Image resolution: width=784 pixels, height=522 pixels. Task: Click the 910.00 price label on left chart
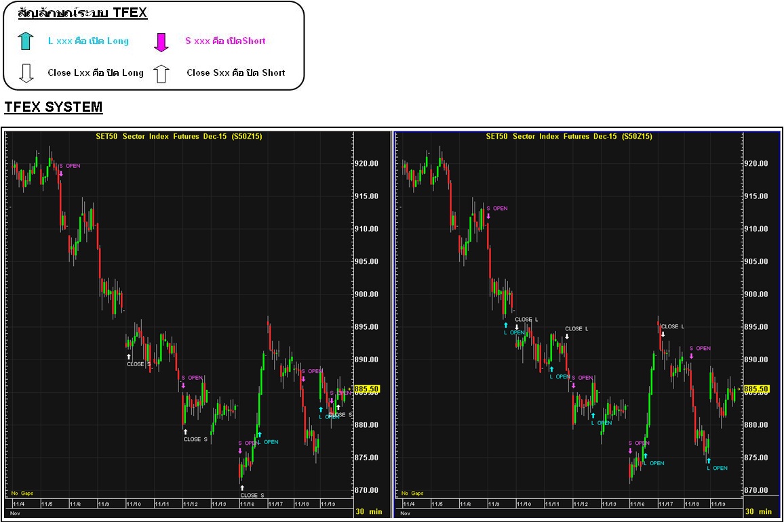tap(366, 229)
